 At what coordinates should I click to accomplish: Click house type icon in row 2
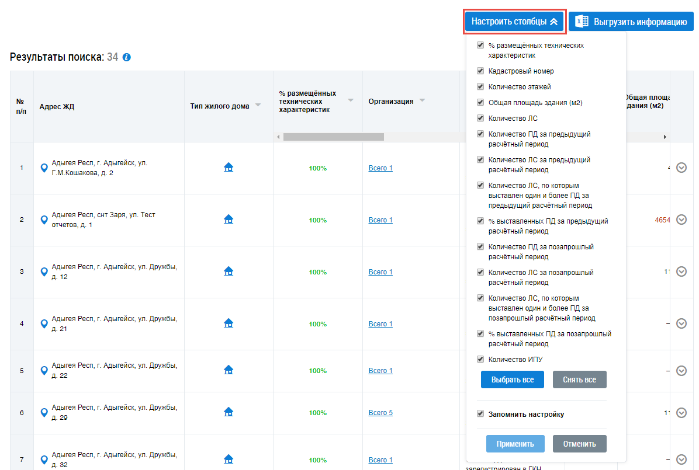[229, 220]
